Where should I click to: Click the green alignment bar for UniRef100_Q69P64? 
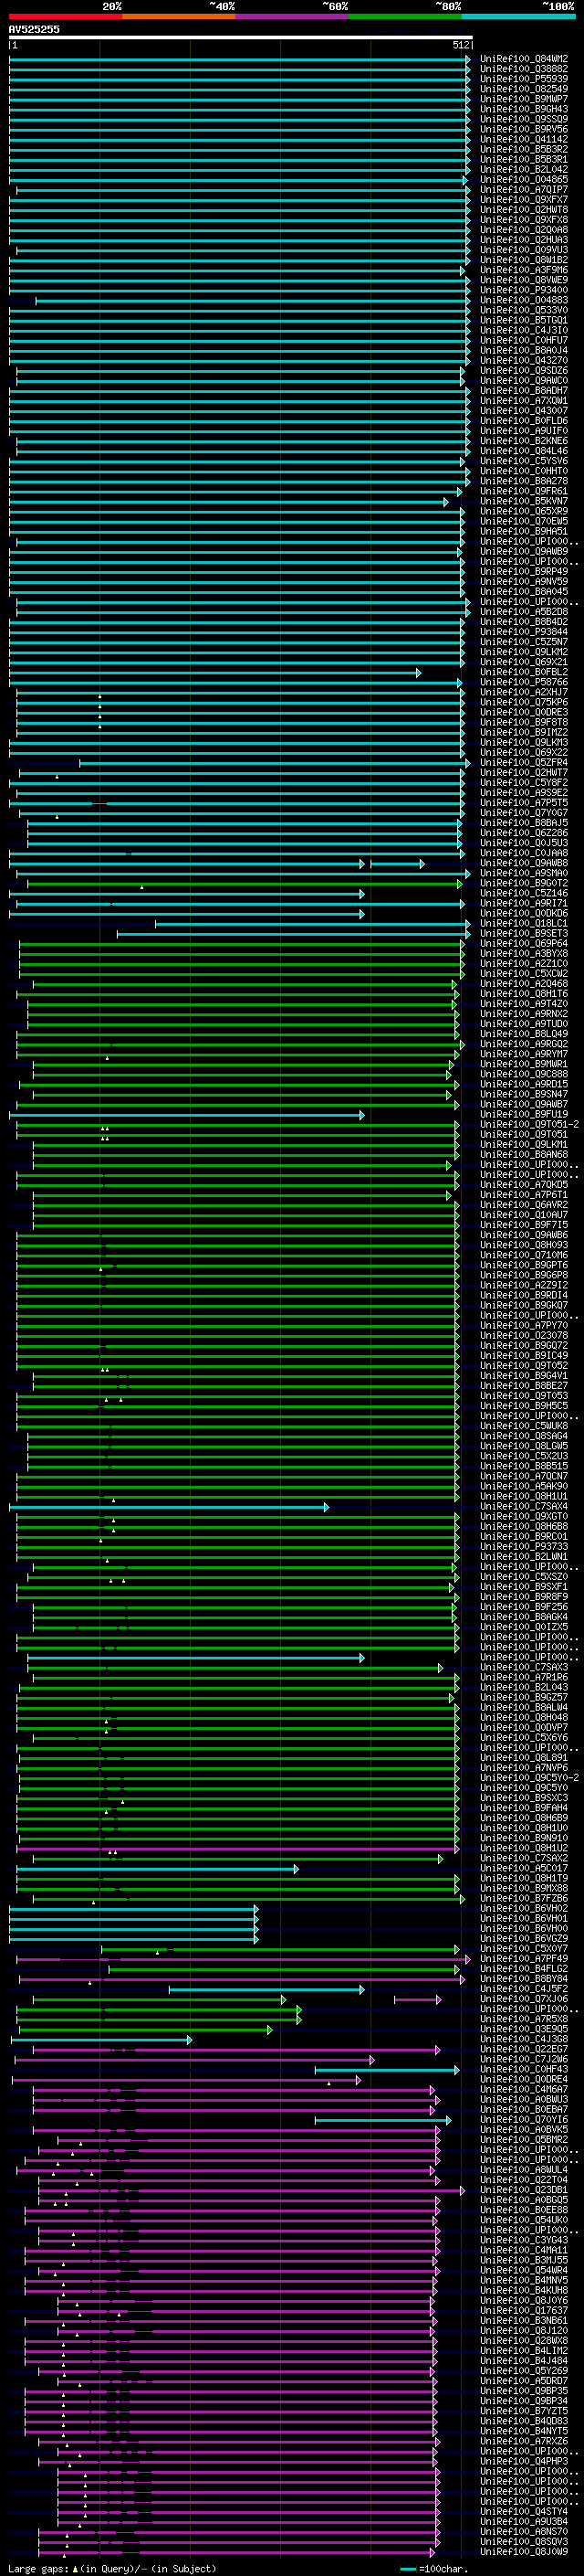point(243,944)
